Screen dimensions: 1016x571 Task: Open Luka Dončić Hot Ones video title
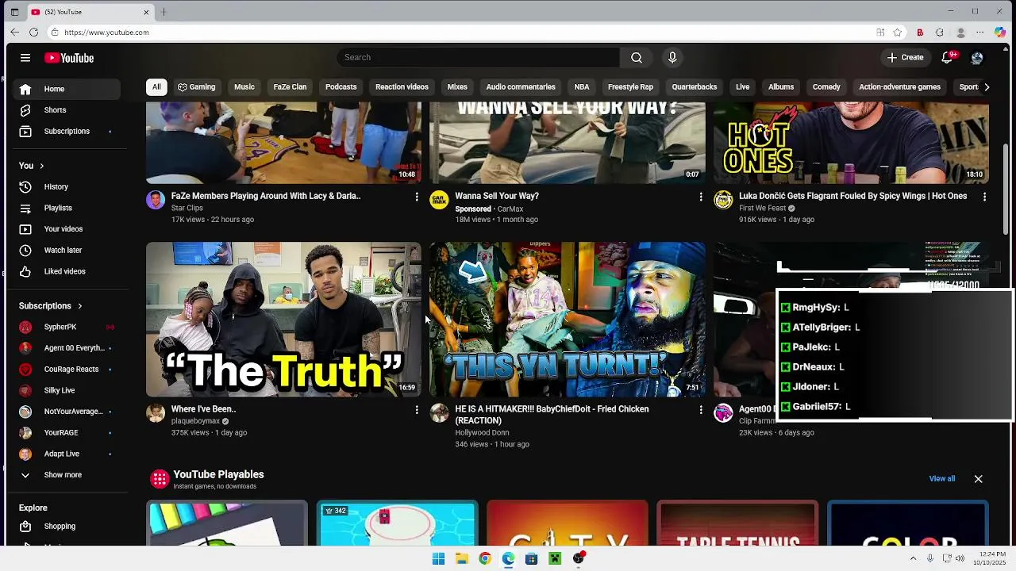pyautogui.click(x=852, y=196)
